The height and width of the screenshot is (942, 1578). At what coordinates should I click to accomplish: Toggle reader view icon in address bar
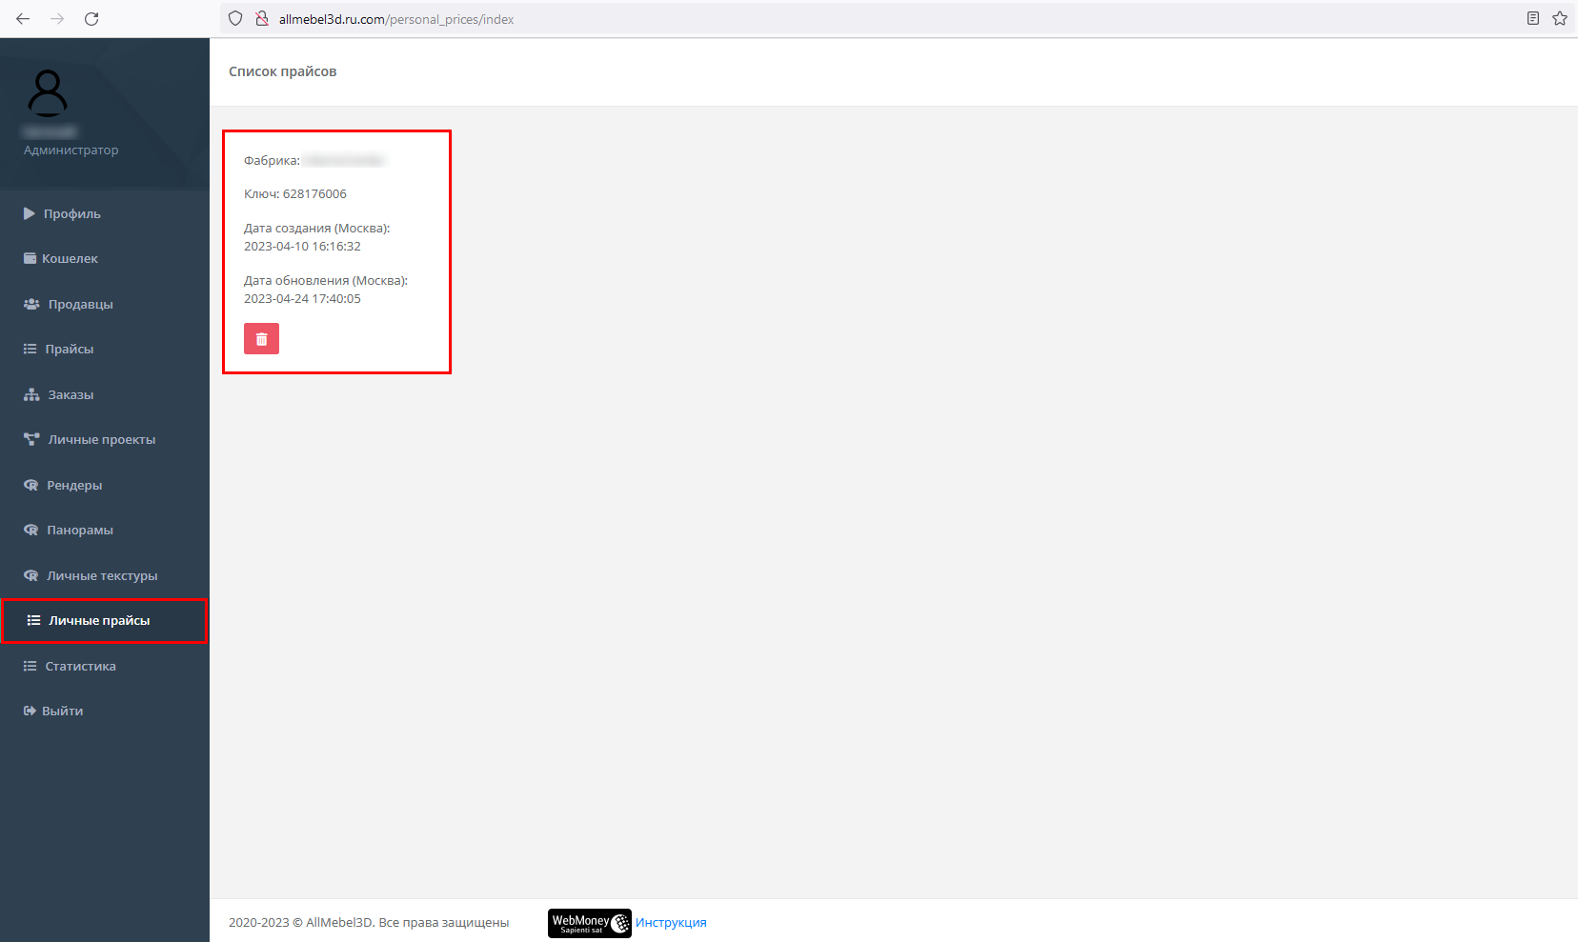(x=1533, y=18)
